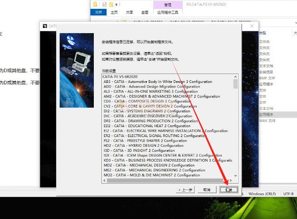
Task: Select the 'MO2 - MOLD & DIE MACHINIST 2' row
Action: pos(152,175)
